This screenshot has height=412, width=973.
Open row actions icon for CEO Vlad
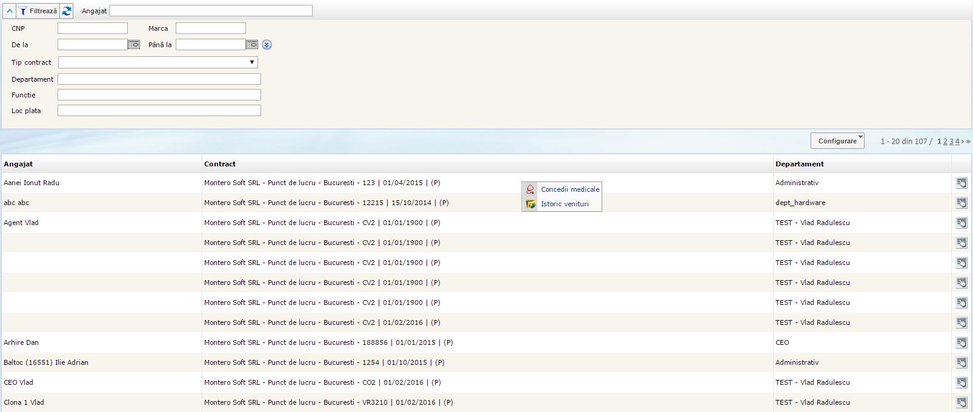961,383
